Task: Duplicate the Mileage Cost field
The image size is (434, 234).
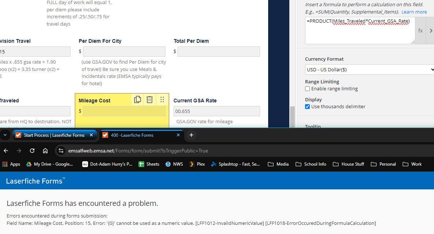Action: (x=138, y=99)
